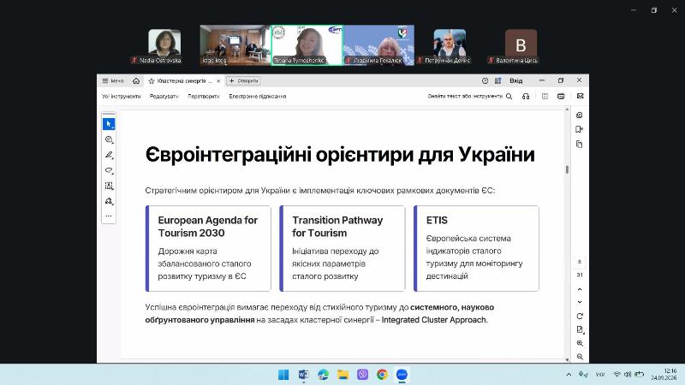
Task: Open page display options icon
Action: coord(580,329)
